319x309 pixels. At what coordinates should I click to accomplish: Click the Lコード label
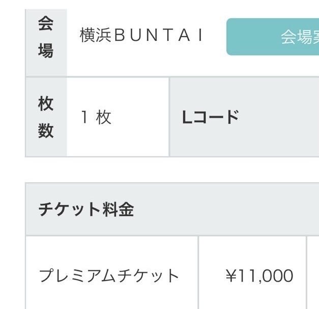pyautogui.click(x=210, y=118)
